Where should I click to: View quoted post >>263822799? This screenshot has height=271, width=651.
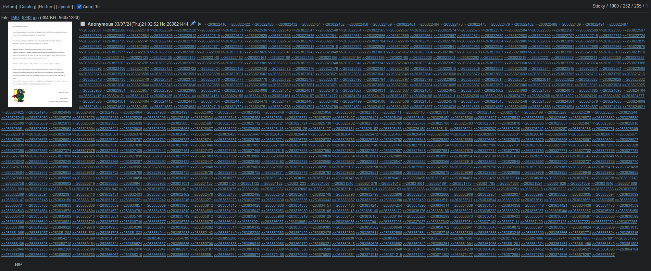(x=468, y=41)
